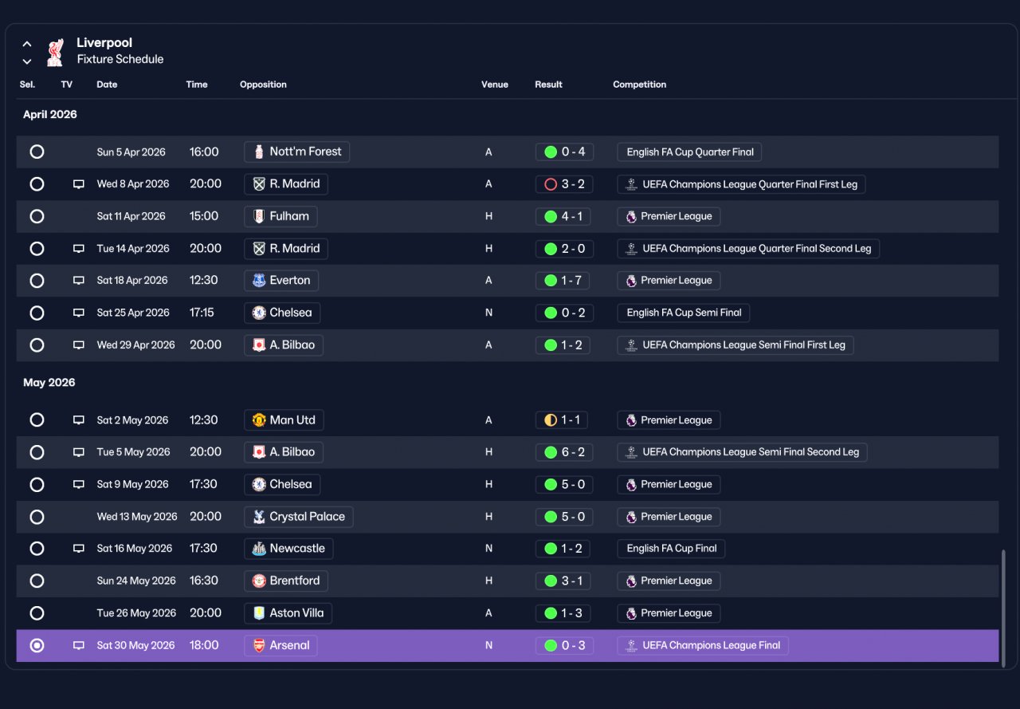The width and height of the screenshot is (1020, 709).
Task: Select the radio button for the Nott'm Forest fixture
Action: point(37,152)
